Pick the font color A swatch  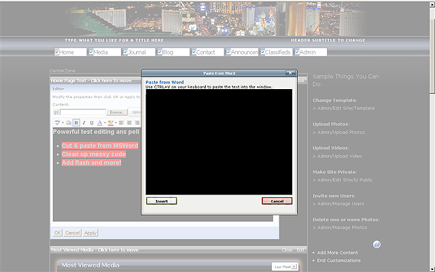100,122
